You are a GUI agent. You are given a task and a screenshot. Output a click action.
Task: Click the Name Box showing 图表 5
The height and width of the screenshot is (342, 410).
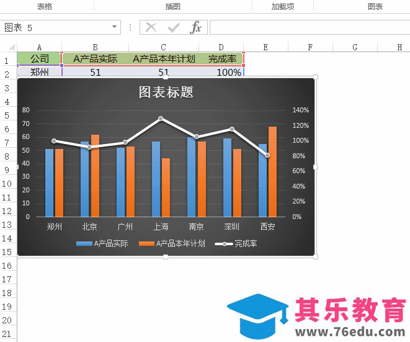60,27
